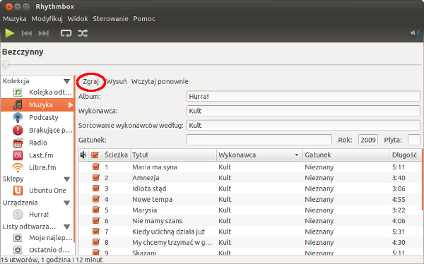Screen dimensions: 424x264
Task: Open the volume control speaker icon
Action: (415, 33)
